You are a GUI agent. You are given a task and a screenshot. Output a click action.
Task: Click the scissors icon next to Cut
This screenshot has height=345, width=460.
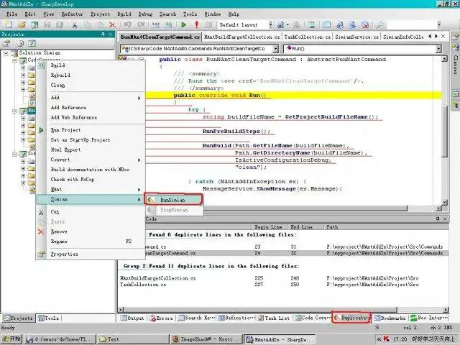tap(41, 212)
